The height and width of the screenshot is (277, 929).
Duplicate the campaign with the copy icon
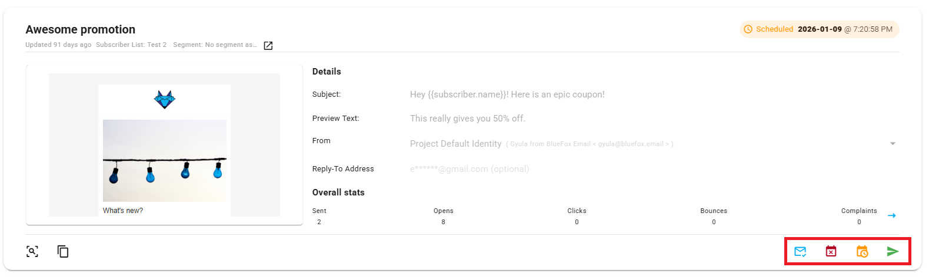coord(63,252)
